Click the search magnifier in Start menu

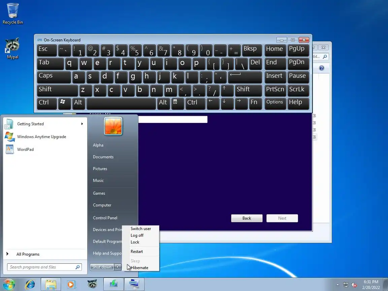(77, 267)
